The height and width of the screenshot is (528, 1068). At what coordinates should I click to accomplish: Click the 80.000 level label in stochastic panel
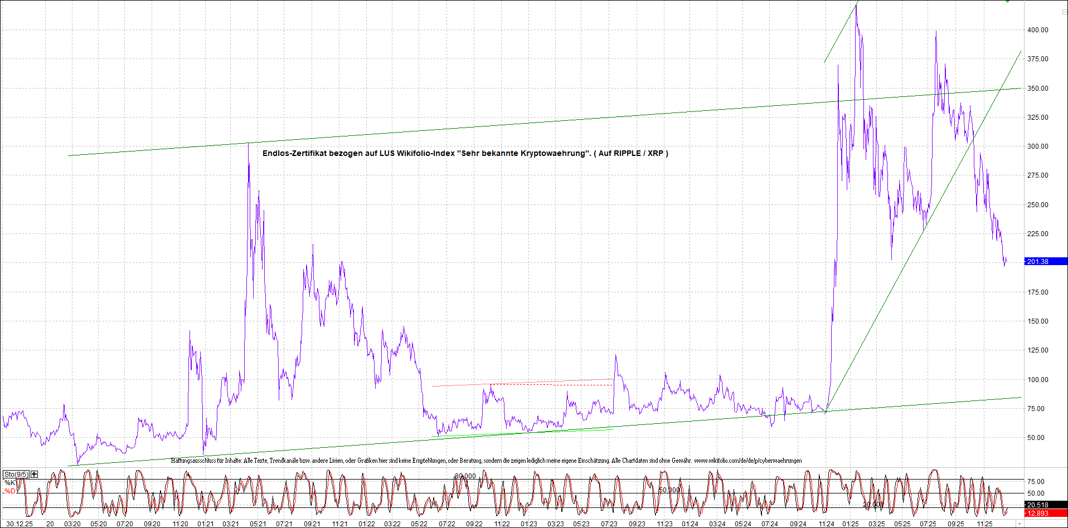[x=465, y=476]
